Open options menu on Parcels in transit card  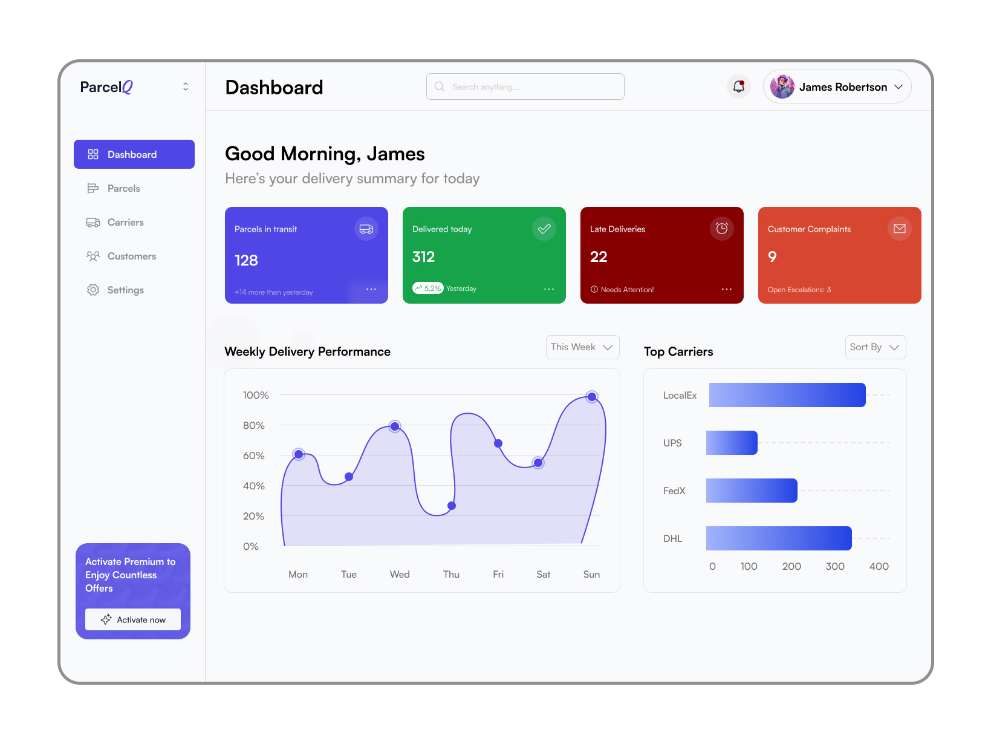pyautogui.click(x=371, y=290)
